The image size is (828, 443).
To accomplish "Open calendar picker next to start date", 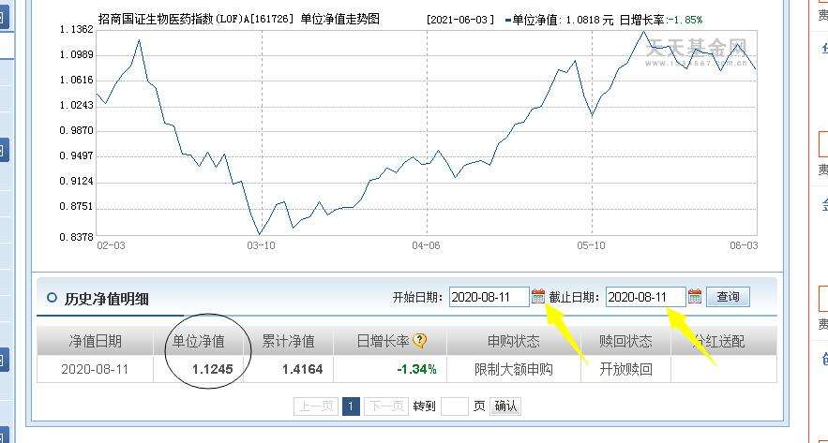I will [x=537, y=296].
